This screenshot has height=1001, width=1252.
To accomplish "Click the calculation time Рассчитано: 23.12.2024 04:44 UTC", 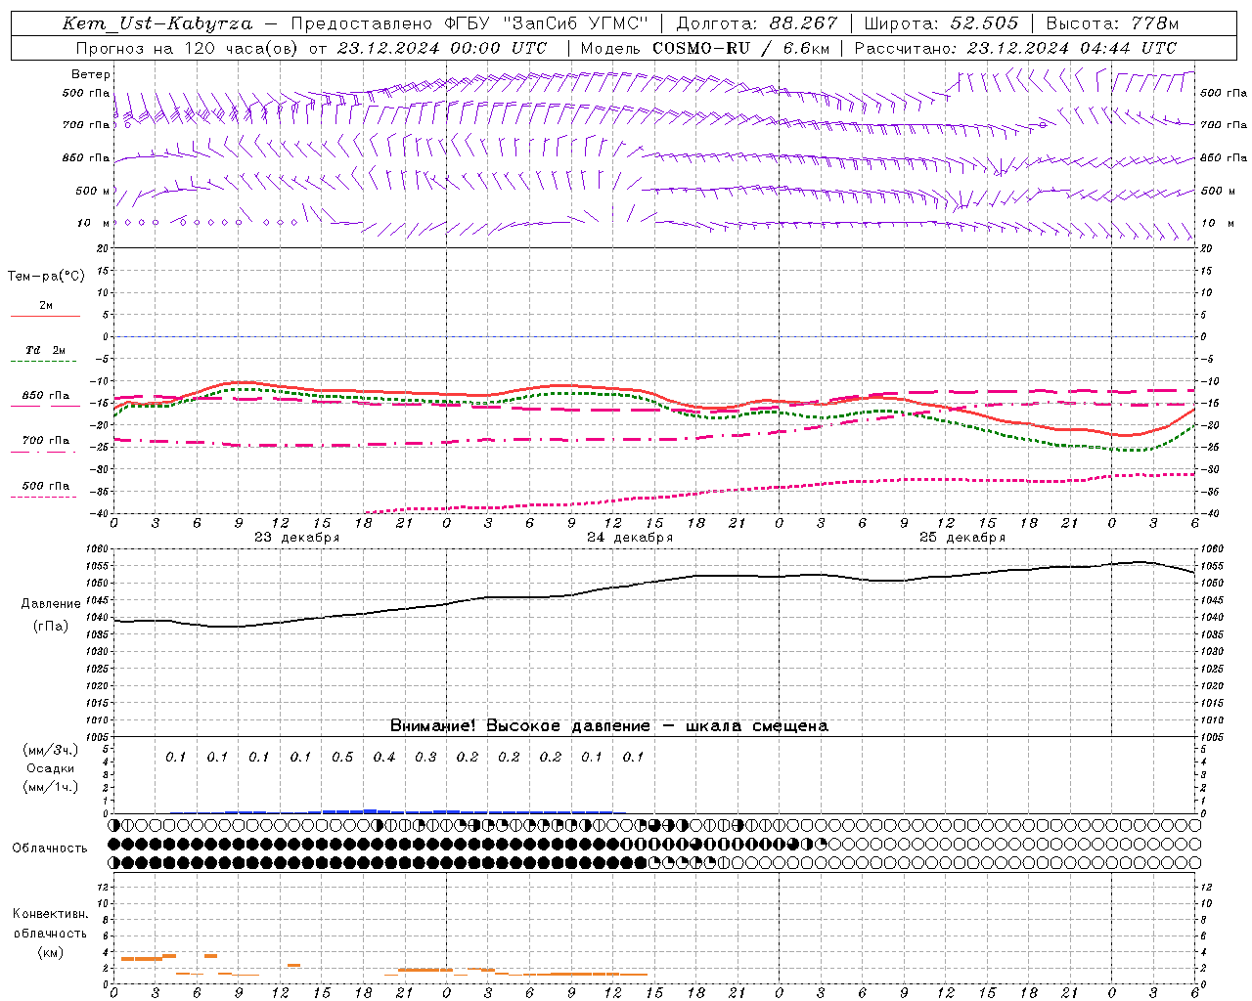I will (x=1015, y=48).
